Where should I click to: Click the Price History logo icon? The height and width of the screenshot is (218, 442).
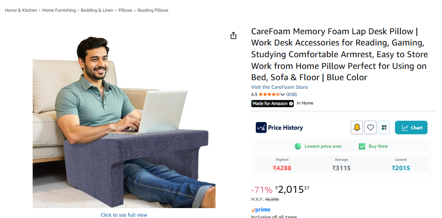261,127
